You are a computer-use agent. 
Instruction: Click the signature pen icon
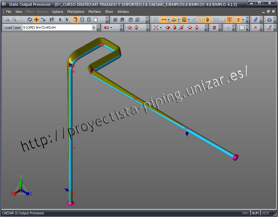tap(269, 28)
